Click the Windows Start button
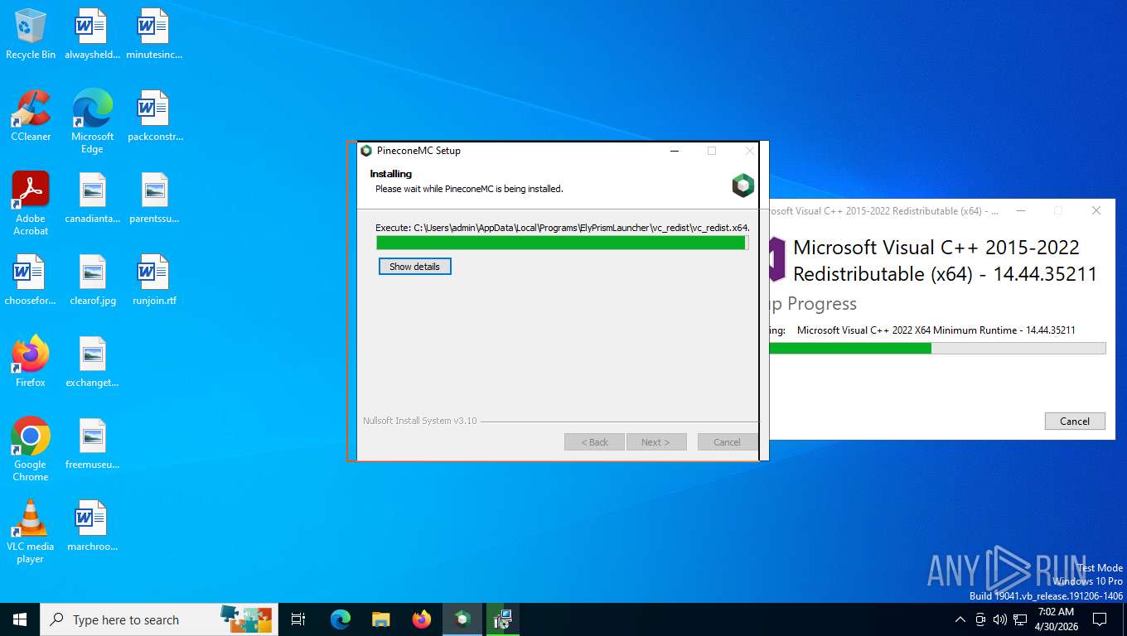 tap(20, 619)
